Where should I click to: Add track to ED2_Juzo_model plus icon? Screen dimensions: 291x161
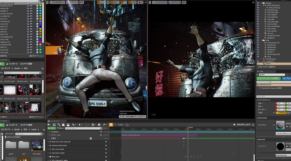(106, 149)
